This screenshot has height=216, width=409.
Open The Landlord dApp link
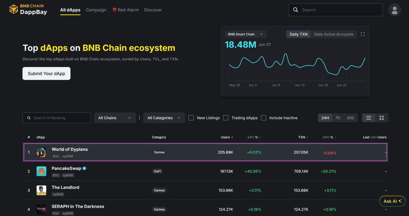point(65,187)
